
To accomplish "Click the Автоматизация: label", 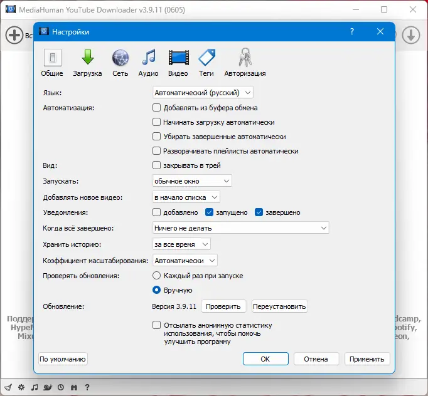I will click(x=68, y=108).
